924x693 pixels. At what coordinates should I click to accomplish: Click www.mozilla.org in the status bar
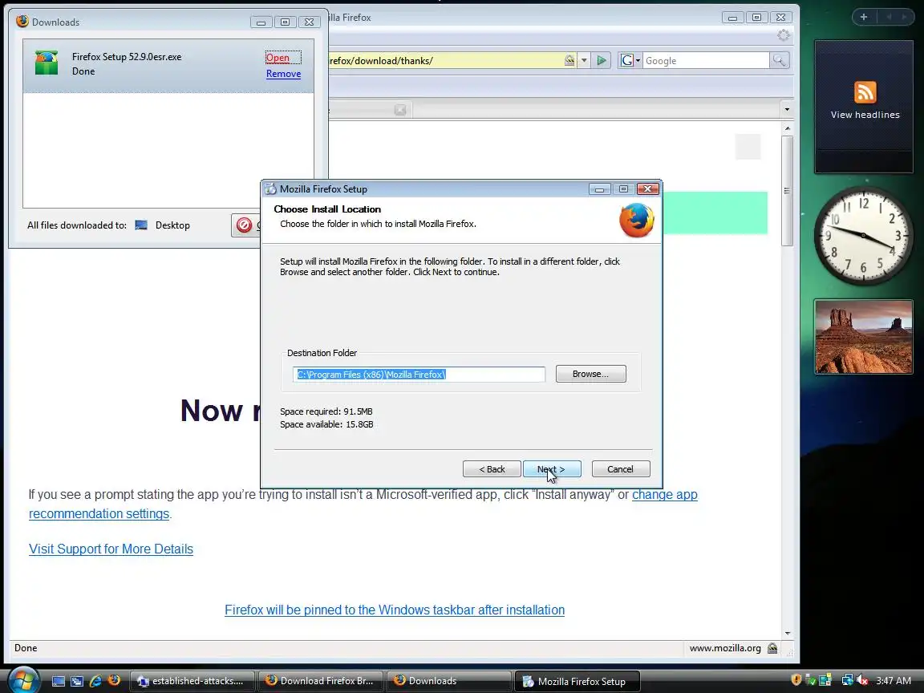(x=725, y=648)
